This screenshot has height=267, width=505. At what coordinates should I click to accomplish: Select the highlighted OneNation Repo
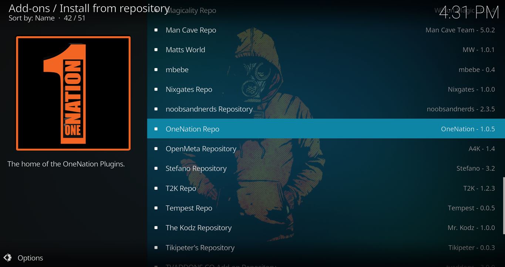coord(192,129)
